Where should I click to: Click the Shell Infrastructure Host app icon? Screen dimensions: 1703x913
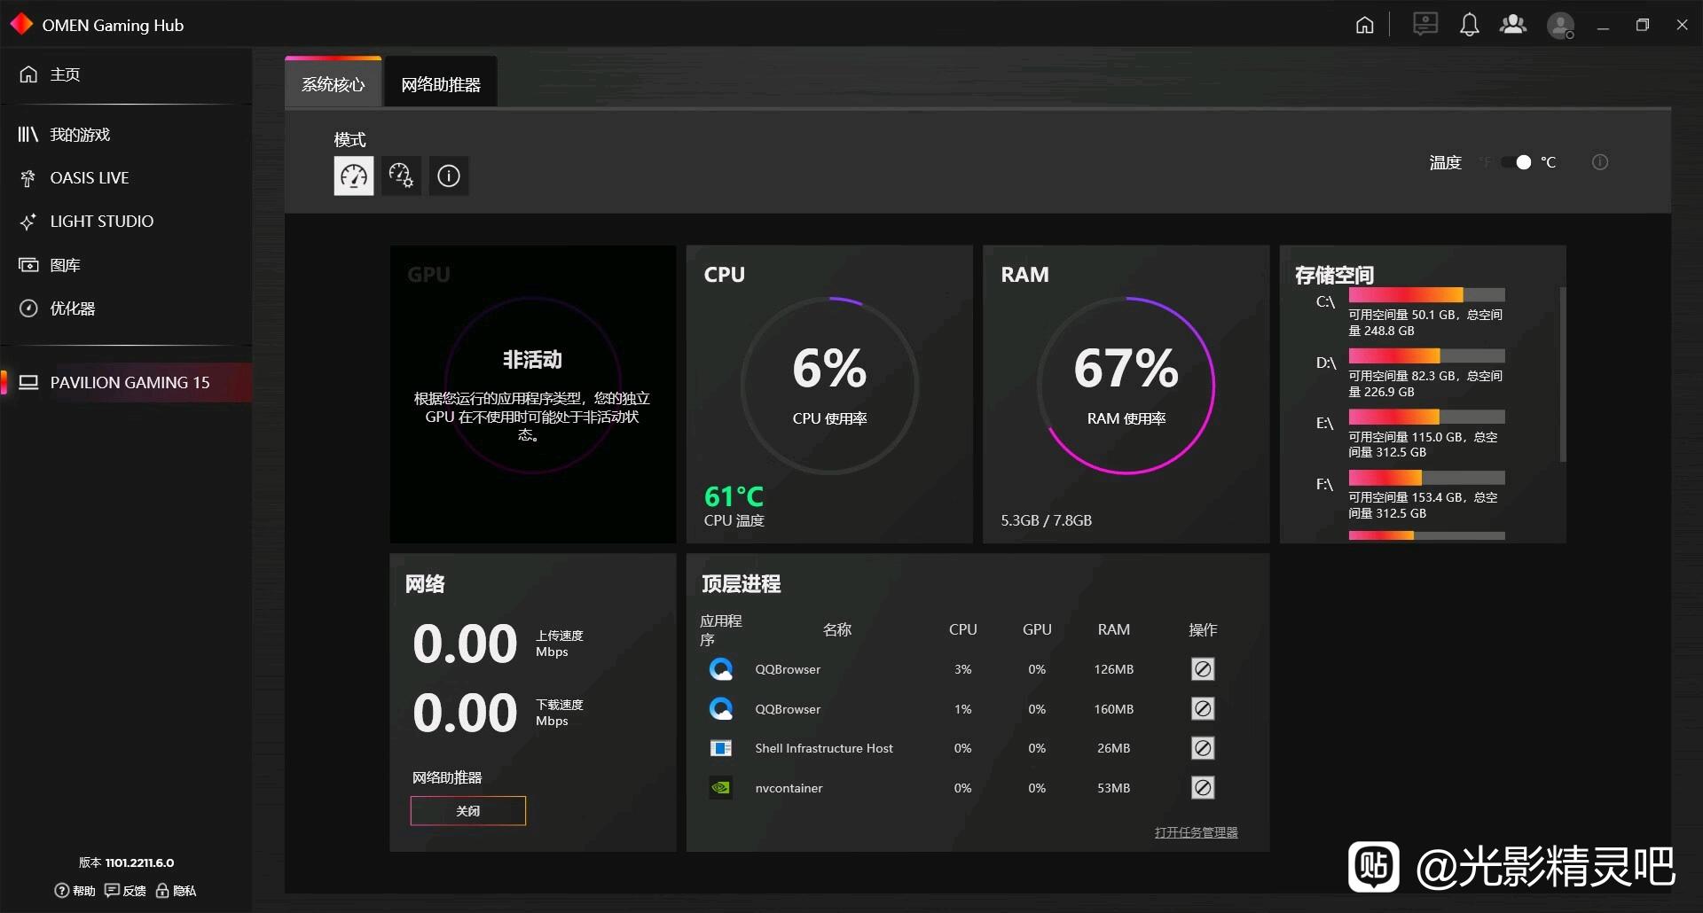(x=721, y=748)
